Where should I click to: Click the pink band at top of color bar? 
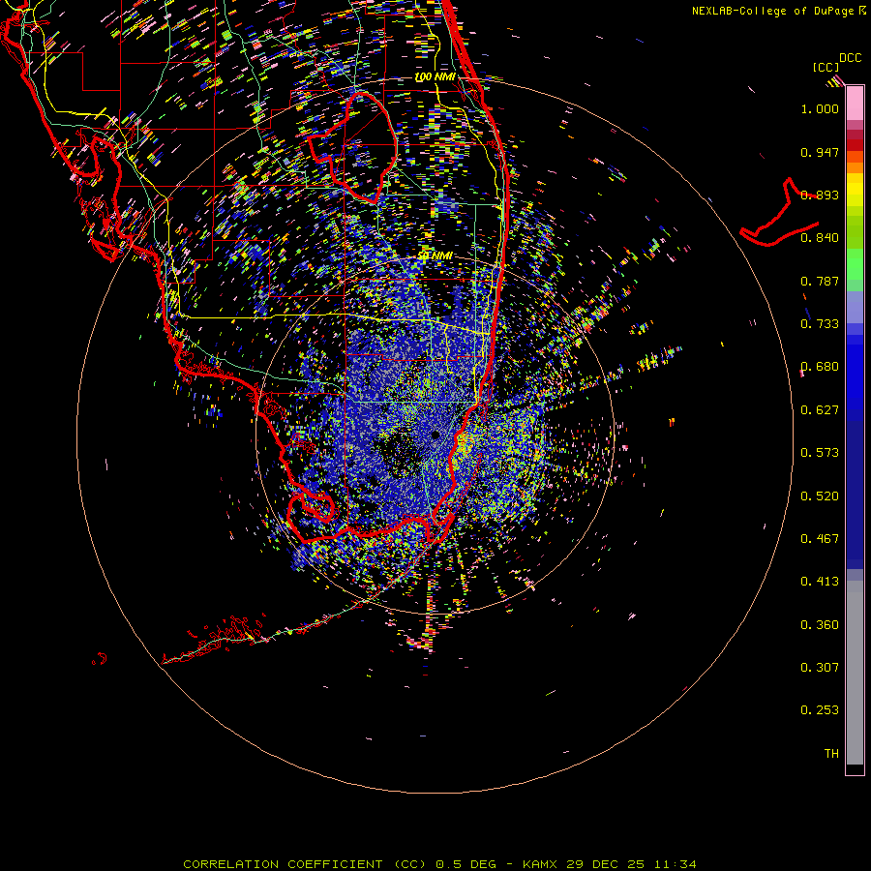click(x=855, y=104)
